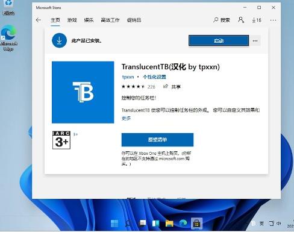294x232 pixels.
Task: Switch to the 游戏 tab
Action: [x=72, y=20]
